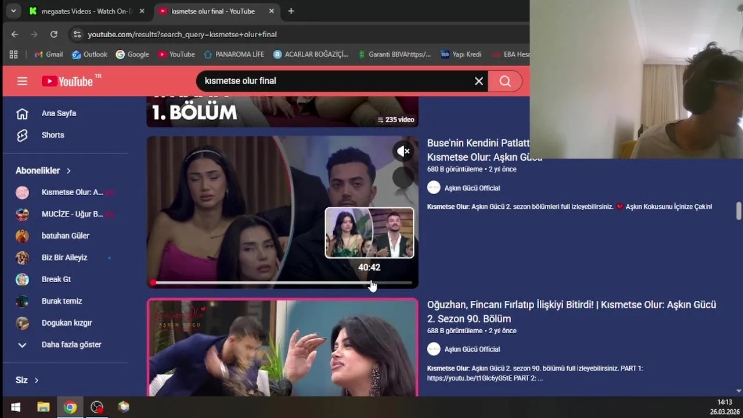Image resolution: width=743 pixels, height=418 pixels.
Task: Open Oğuzhan, Fincanı Fırlatıp video title
Action: (x=572, y=312)
